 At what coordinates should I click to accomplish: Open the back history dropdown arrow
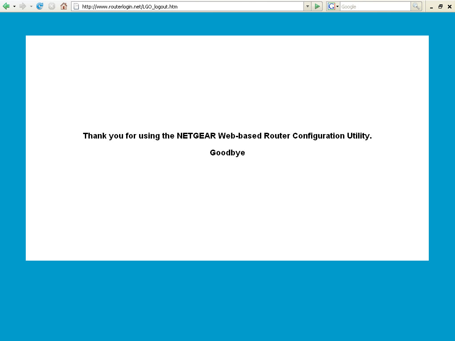(x=14, y=6)
